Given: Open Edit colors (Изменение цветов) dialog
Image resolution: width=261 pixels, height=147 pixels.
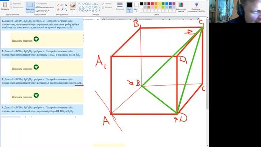Looking at the screenshot, I should [x=181, y=7].
